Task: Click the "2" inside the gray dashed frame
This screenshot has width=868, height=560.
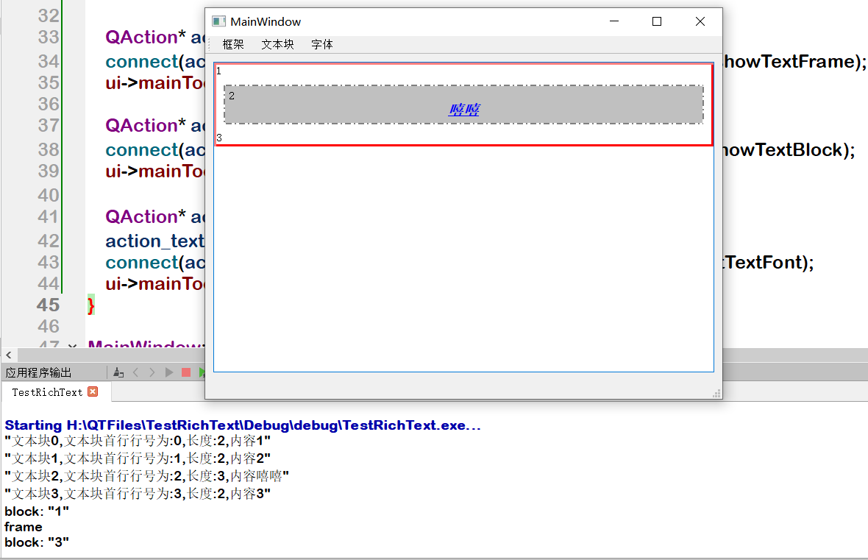Action: pos(232,96)
